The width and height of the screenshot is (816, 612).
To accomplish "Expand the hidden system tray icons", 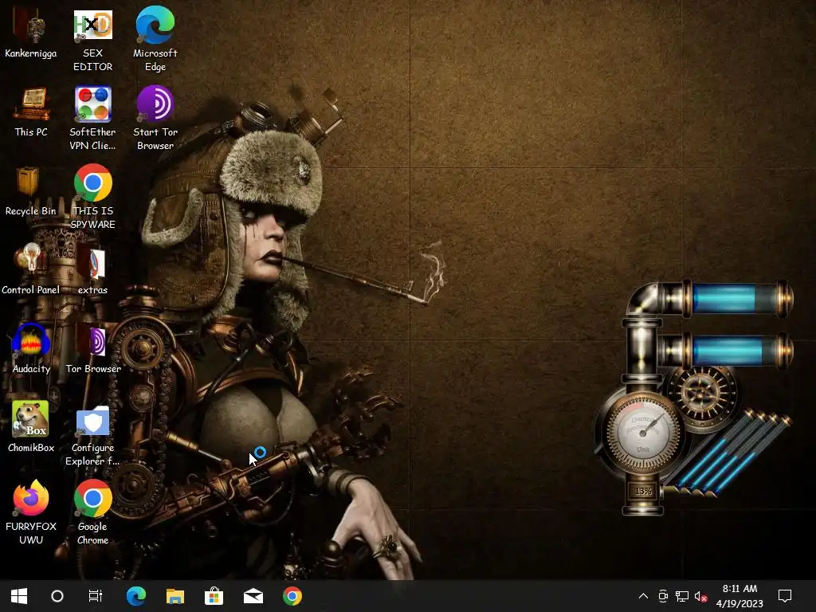I will 643,596.
